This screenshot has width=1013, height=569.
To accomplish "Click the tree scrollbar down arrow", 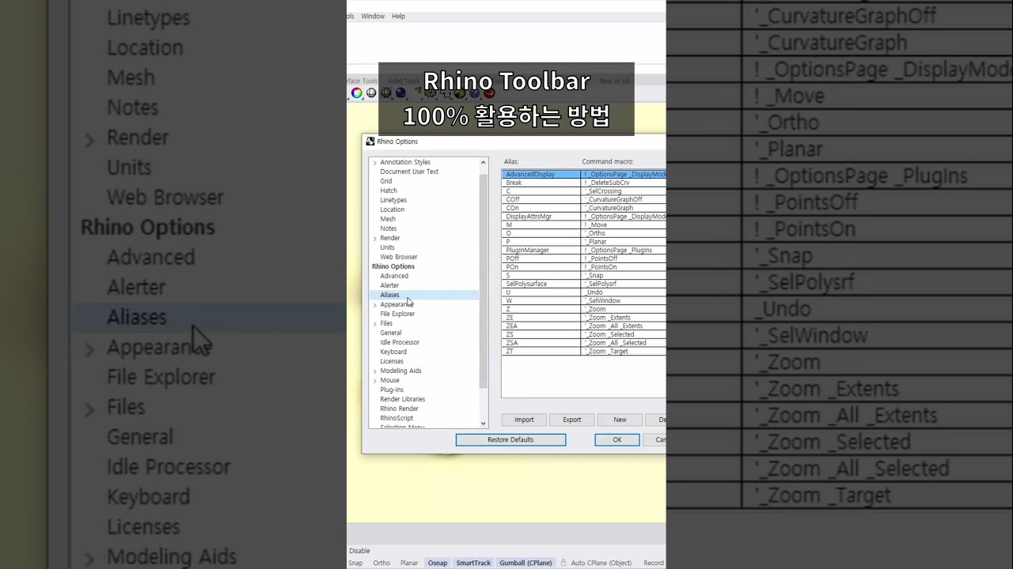I will pyautogui.click(x=484, y=424).
